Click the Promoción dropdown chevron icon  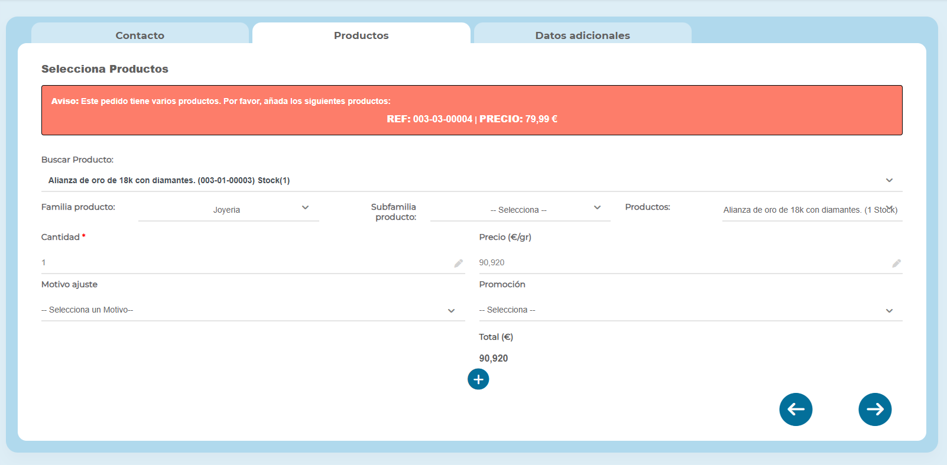889,311
